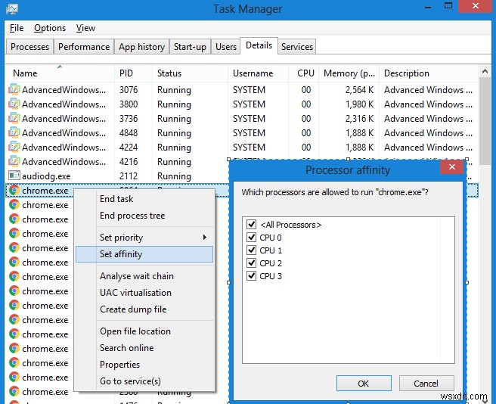Click SYSTEM username for PID 3736
The height and width of the screenshot is (404, 496).
[x=249, y=119]
